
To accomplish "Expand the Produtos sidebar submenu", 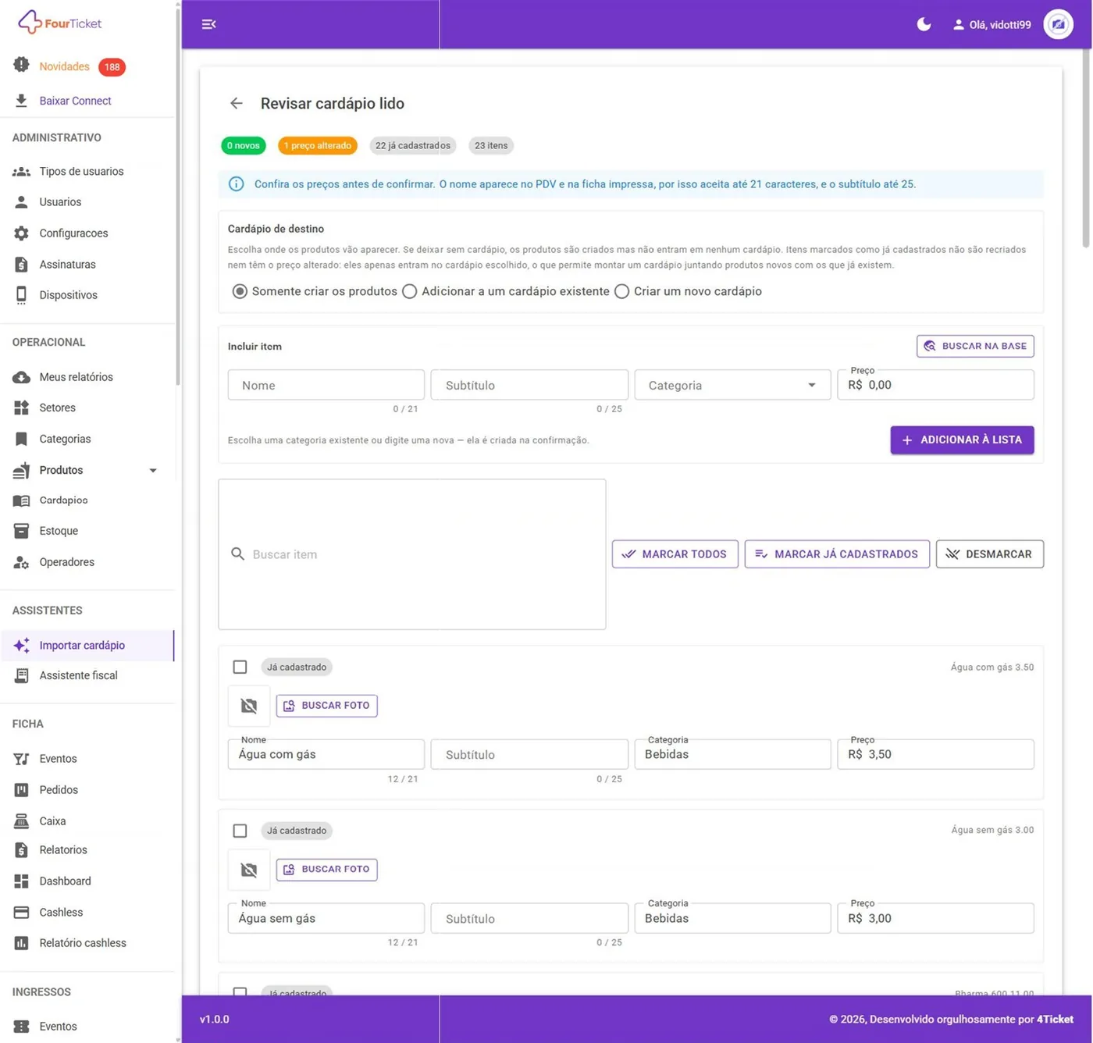I will [x=153, y=470].
